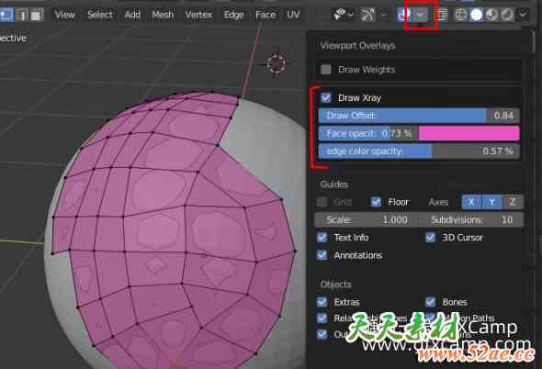Open the gizmo options dropdown arrow

[384, 15]
